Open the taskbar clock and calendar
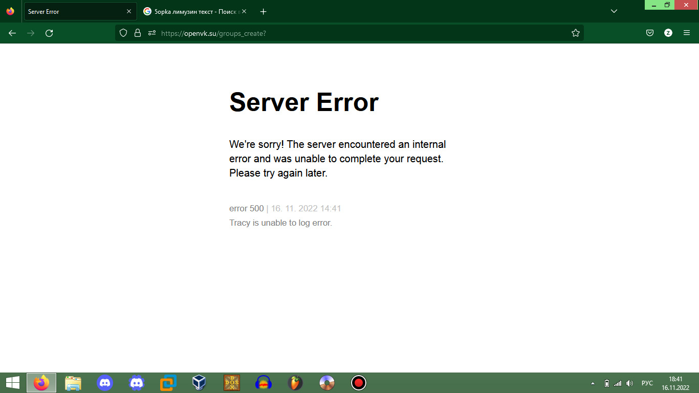Viewport: 699px width, 393px height. click(x=675, y=383)
